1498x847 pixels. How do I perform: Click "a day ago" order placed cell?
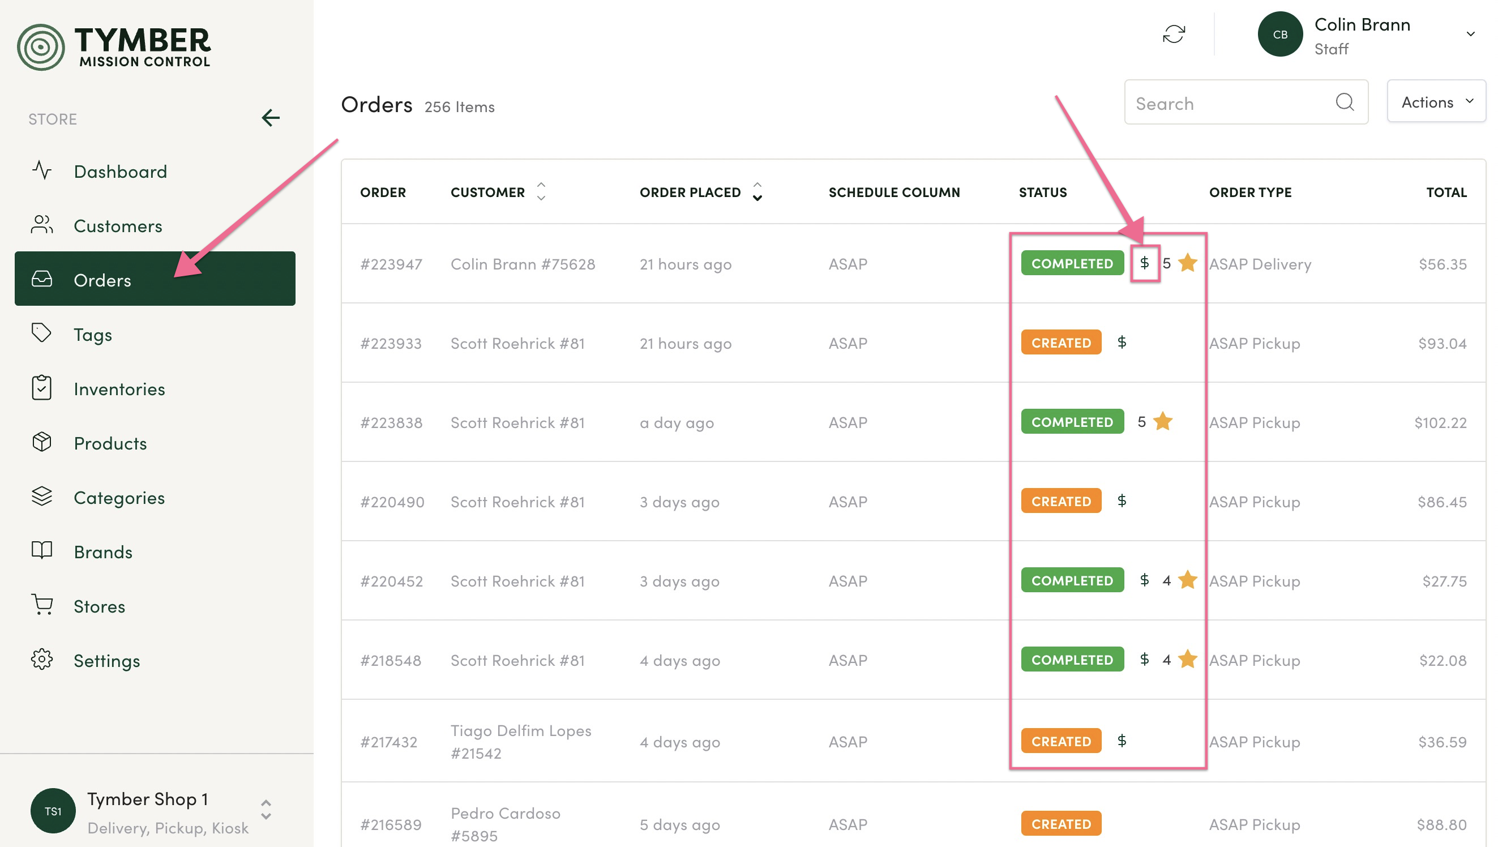tap(677, 423)
